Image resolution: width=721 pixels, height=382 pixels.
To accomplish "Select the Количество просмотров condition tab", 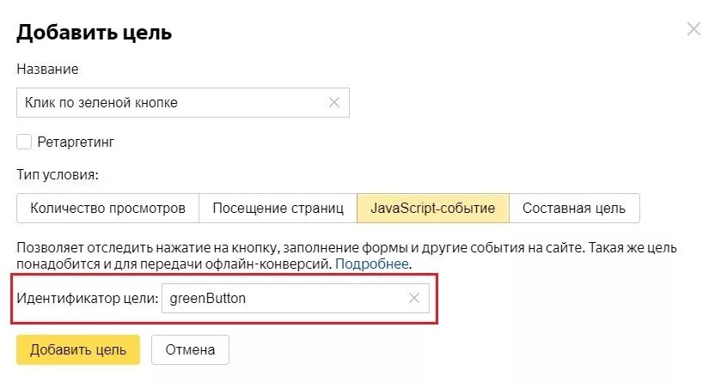I will (x=107, y=208).
